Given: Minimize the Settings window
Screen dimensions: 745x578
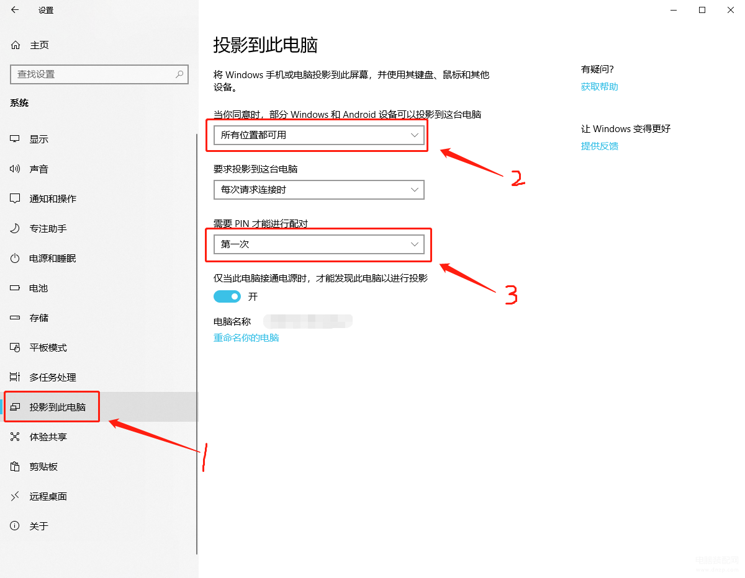Looking at the screenshot, I should tap(674, 10).
